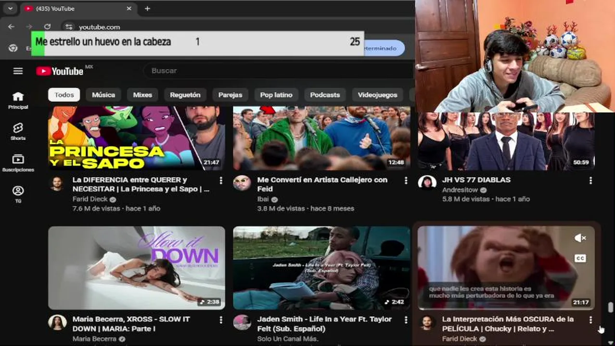Open options for JH VS 77 DIABLAS
This screenshot has height=346, width=615.
pyautogui.click(x=590, y=180)
